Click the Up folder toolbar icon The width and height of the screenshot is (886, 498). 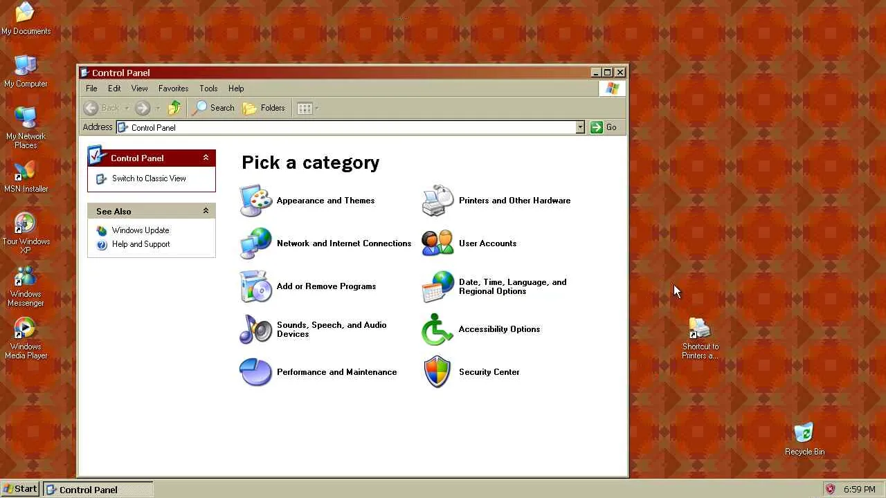tap(174, 108)
